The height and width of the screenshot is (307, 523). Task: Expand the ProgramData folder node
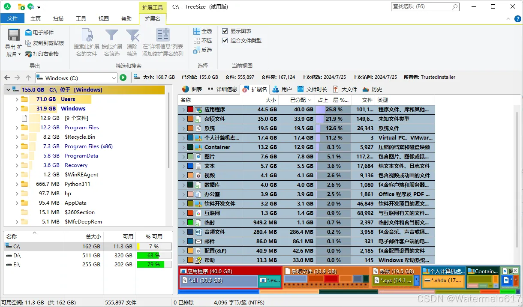tap(17, 156)
